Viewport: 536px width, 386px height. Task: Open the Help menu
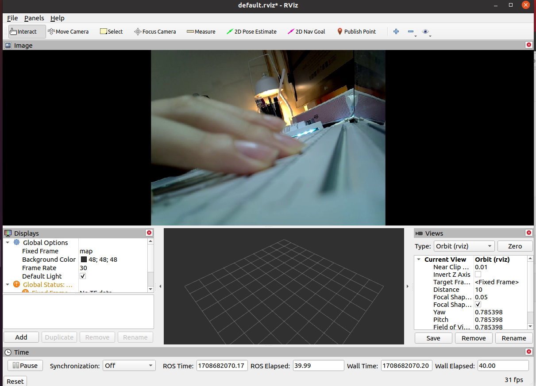[57, 18]
